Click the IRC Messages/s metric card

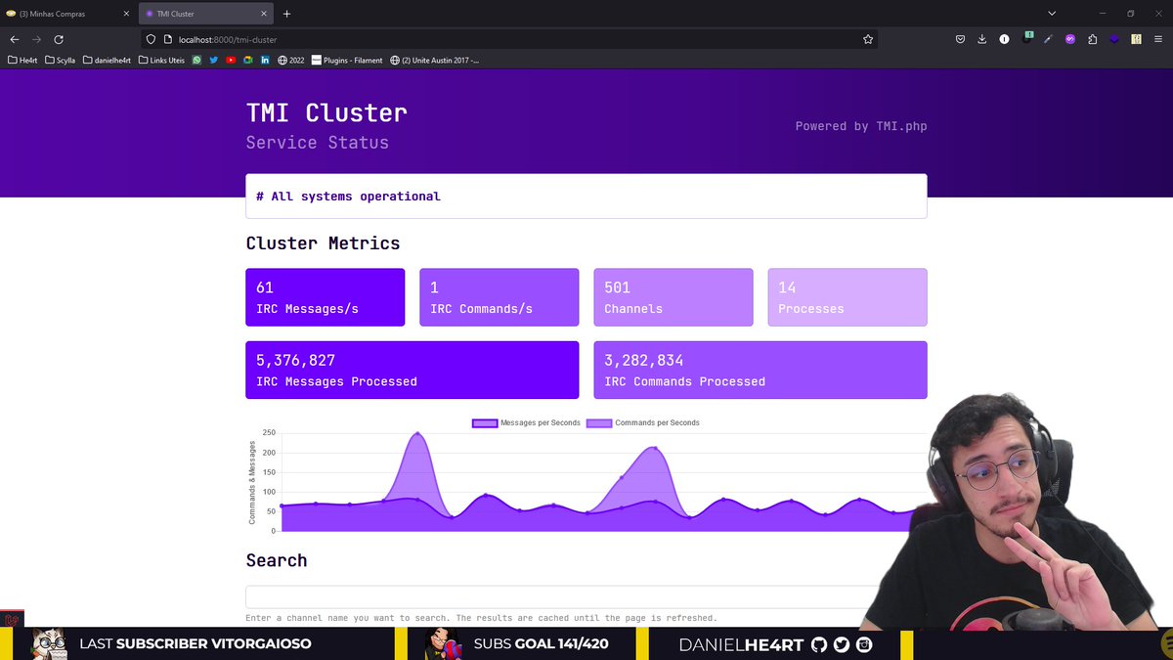coord(325,297)
